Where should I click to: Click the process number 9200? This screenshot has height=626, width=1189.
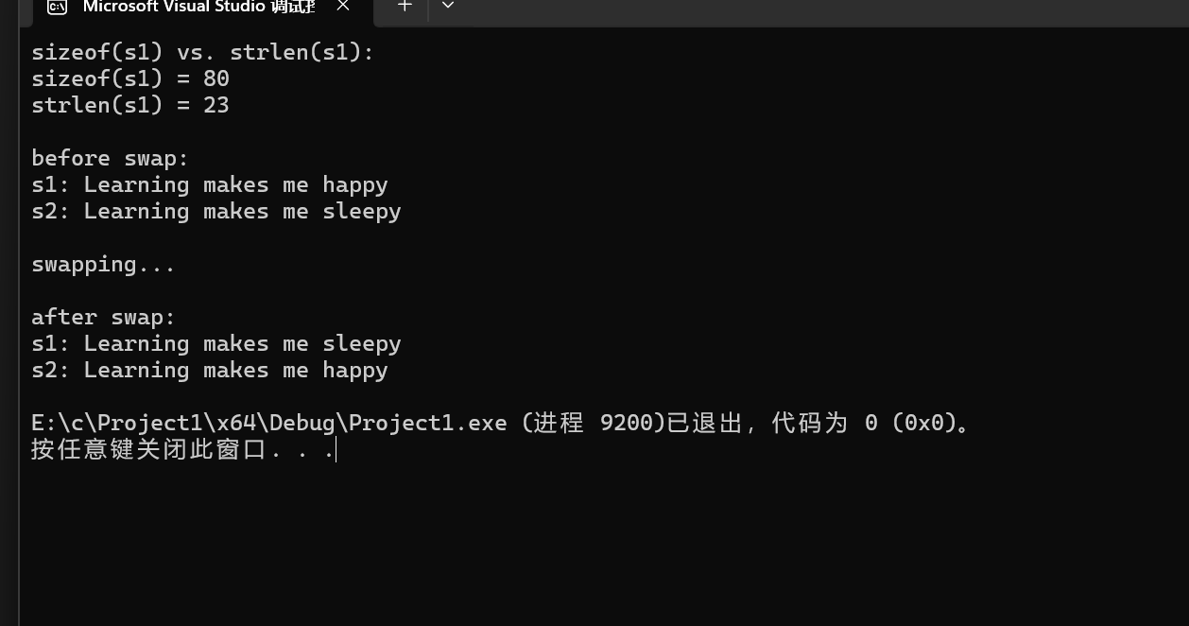click(x=627, y=423)
